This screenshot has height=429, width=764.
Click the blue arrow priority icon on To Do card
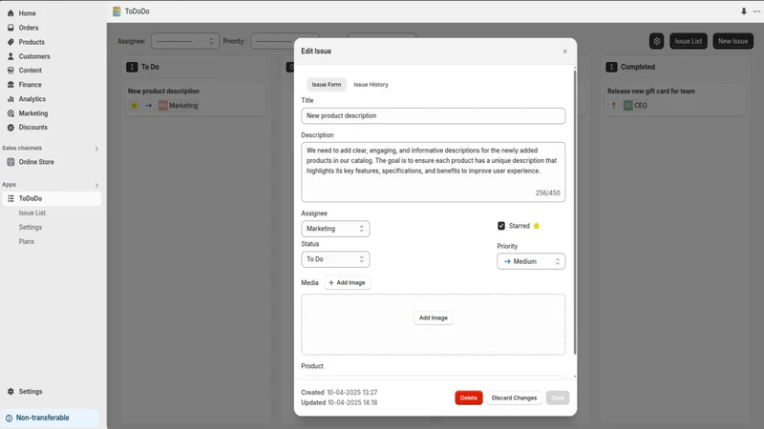(149, 106)
